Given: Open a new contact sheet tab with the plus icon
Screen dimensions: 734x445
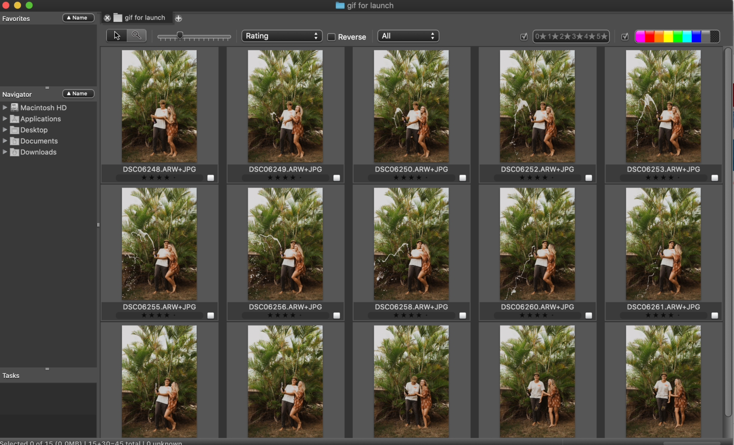Looking at the screenshot, I should click(178, 18).
